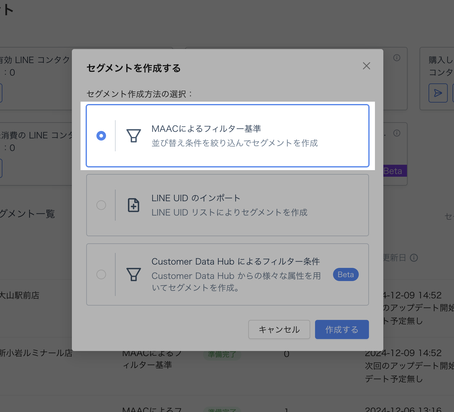The height and width of the screenshot is (412, 454).
Task: Click the 新小岩ルミナール店 segment row name
Action: 36,353
